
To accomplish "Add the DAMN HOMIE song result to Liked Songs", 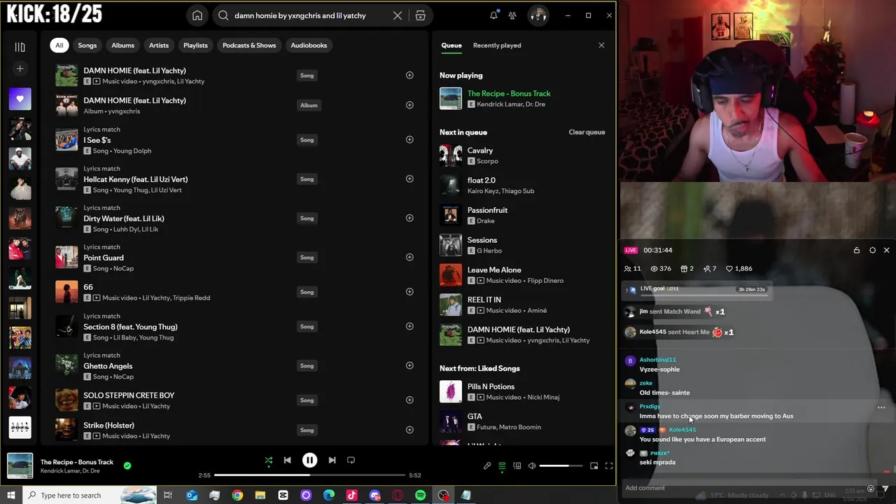I will pyautogui.click(x=409, y=75).
